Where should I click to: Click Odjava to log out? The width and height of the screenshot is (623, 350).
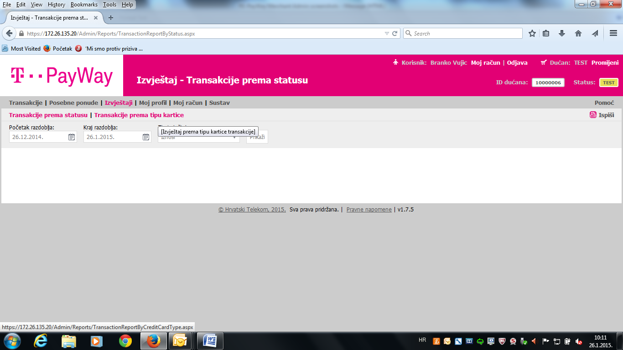point(517,62)
